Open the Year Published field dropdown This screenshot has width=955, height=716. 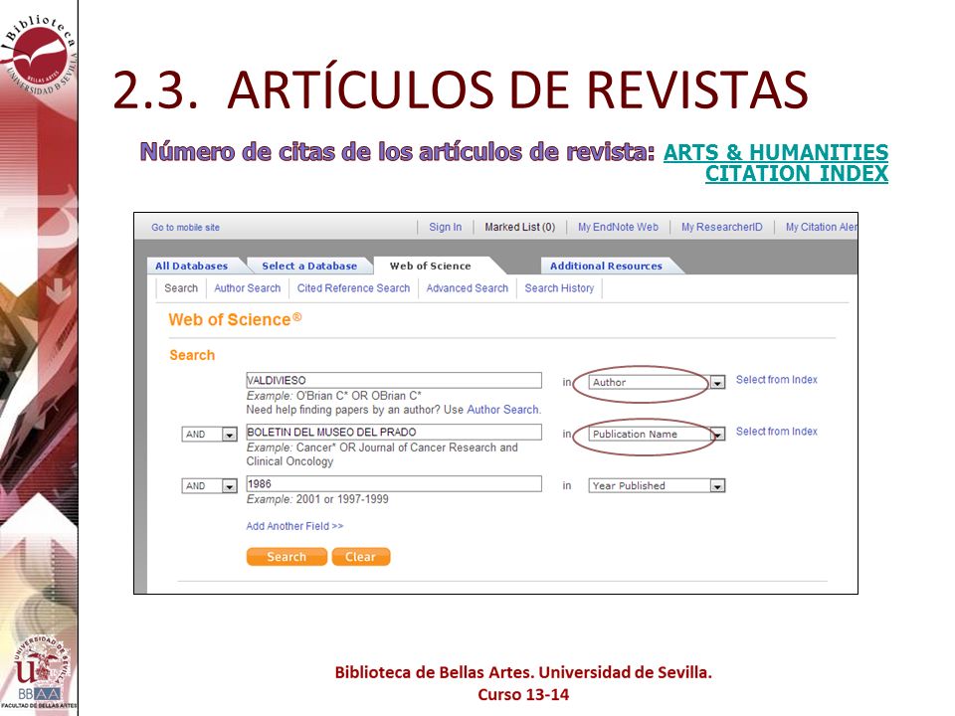pos(657,486)
